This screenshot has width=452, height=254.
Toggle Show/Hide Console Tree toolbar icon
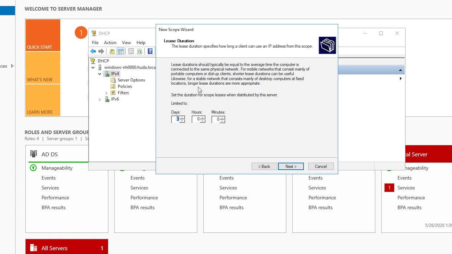point(120,52)
